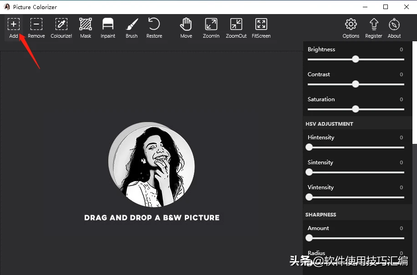The width and height of the screenshot is (417, 275).
Task: Click the Contrast slider handle
Action: (x=356, y=84)
